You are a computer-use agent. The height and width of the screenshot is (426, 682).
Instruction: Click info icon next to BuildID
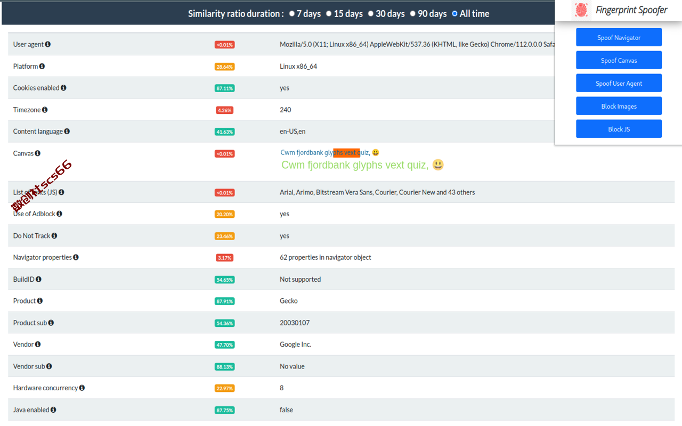[x=38, y=279]
